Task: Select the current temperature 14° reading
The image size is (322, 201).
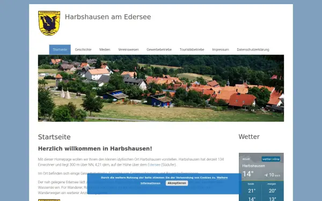Action: 248,174
